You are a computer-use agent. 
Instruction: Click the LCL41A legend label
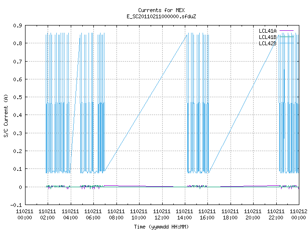tap(268, 31)
